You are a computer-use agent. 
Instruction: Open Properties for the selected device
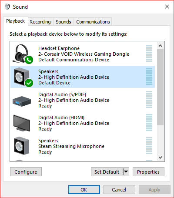tap(148, 172)
